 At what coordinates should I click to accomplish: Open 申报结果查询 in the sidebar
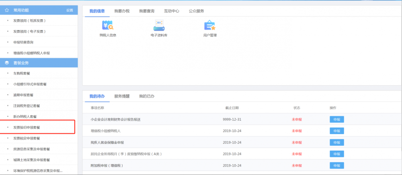point(23,42)
